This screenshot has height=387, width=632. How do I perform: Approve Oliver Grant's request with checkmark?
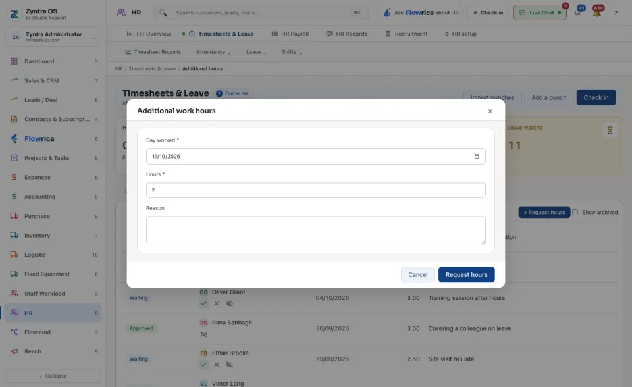pos(203,303)
